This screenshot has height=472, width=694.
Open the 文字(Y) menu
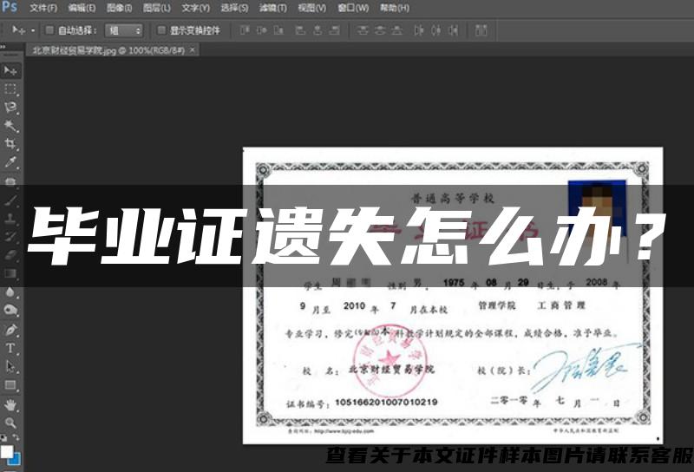click(196, 8)
